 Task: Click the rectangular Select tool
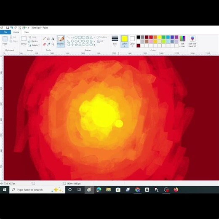[24, 39]
